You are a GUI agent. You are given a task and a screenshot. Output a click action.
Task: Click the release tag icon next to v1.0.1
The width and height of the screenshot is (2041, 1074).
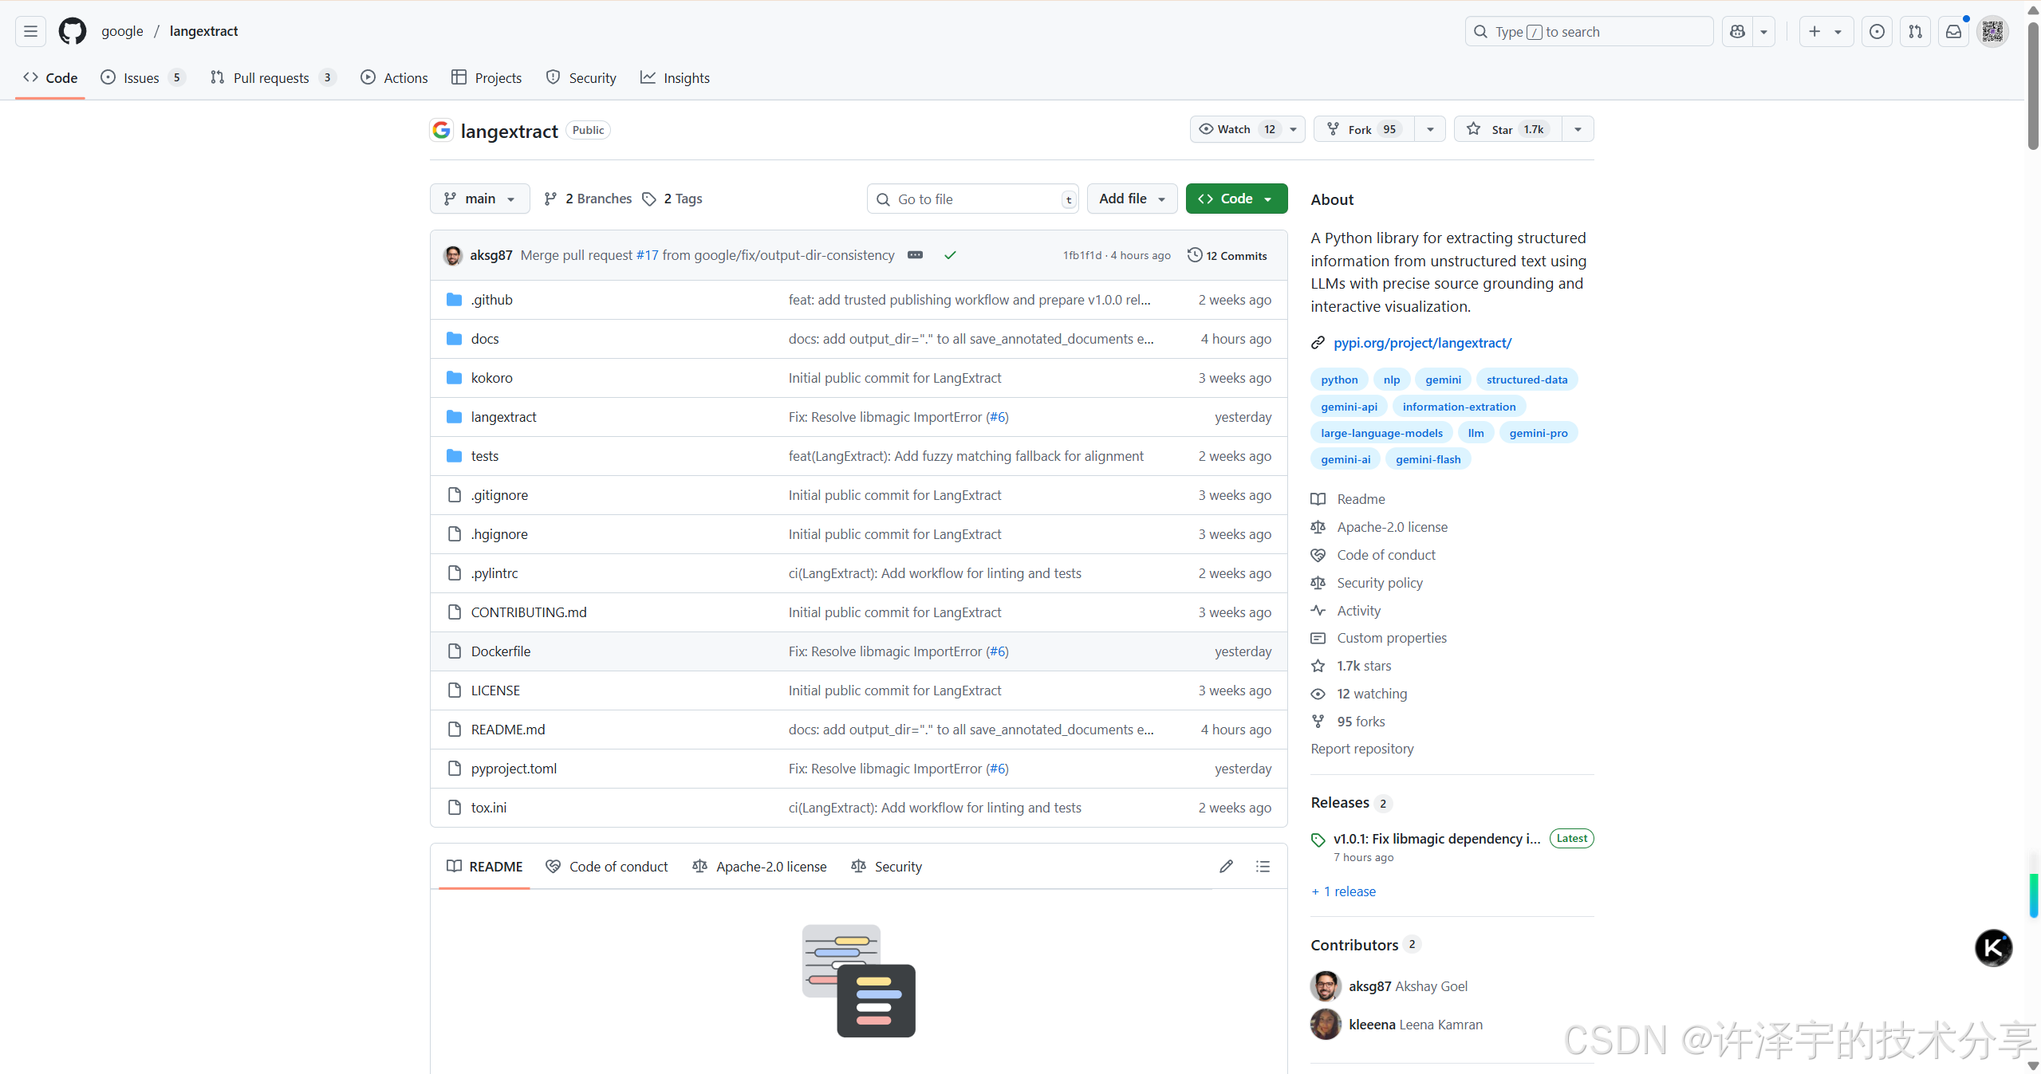click(1318, 840)
